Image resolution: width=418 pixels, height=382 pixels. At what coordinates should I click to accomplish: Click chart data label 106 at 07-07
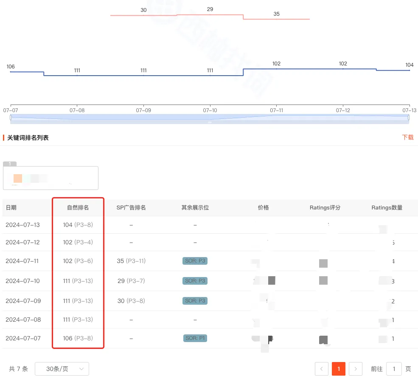click(x=11, y=66)
